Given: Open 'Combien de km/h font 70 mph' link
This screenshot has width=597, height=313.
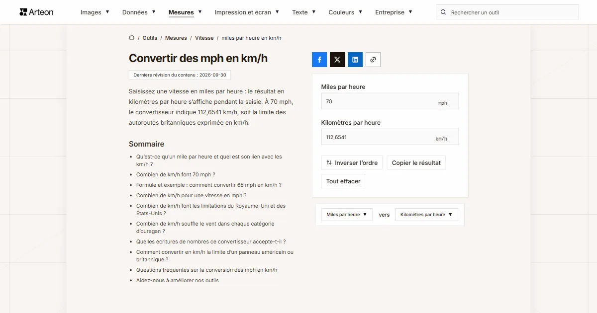Looking at the screenshot, I should pyautogui.click(x=176, y=174).
